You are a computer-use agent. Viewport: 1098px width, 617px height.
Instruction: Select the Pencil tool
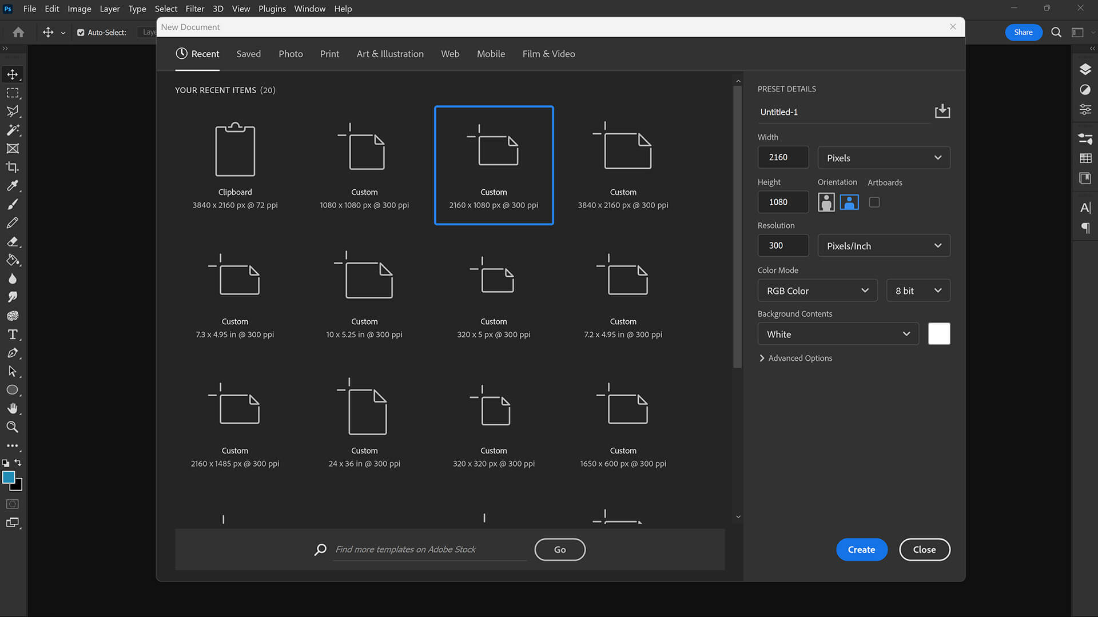pos(13,222)
